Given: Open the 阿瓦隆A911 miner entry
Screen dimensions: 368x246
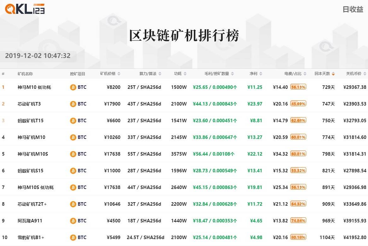Looking at the screenshot, I should 30,221.
